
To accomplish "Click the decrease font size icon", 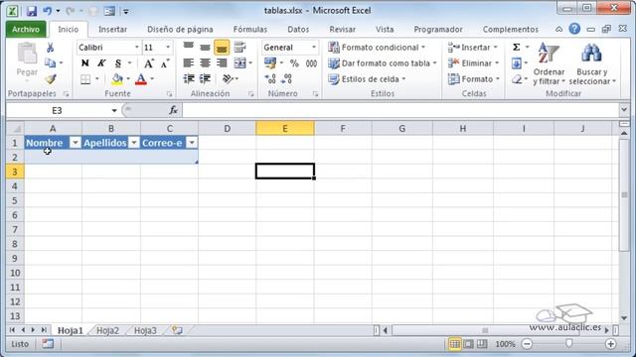I will point(165,63).
